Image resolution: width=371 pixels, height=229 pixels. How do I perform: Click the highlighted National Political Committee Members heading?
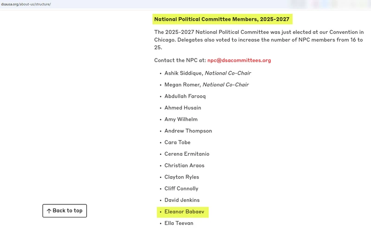click(x=222, y=19)
